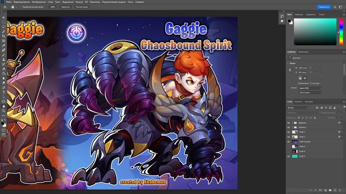Hide the Слой 3 копия layer
The height and width of the screenshot is (194, 346).
(x=289, y=142)
